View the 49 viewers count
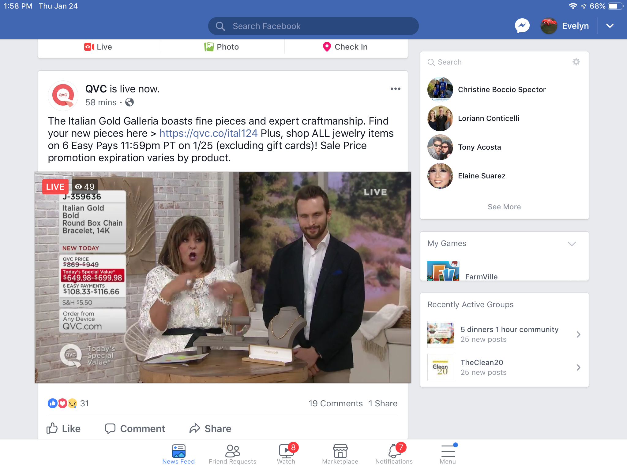The height and width of the screenshot is (470, 627). [85, 187]
